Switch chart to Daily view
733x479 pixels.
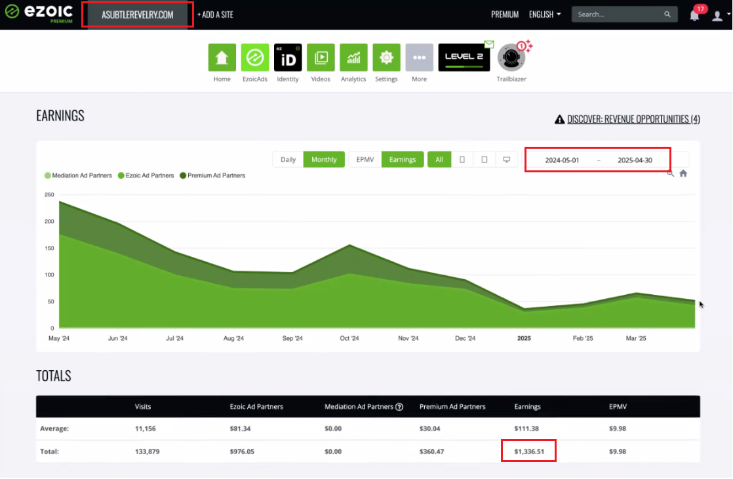pyautogui.click(x=288, y=159)
